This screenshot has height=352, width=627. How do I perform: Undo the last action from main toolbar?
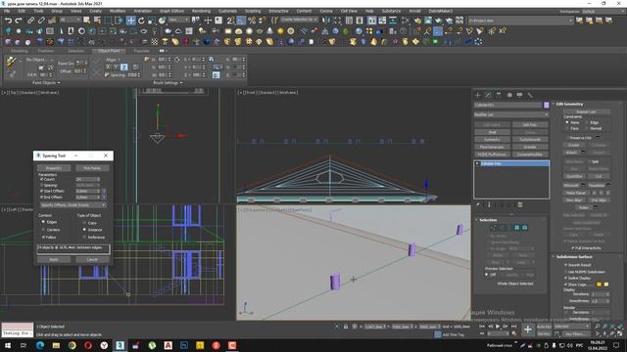coord(8,21)
